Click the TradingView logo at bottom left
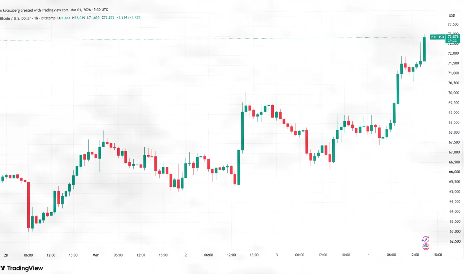This screenshot has width=464, height=274. pos(22,268)
